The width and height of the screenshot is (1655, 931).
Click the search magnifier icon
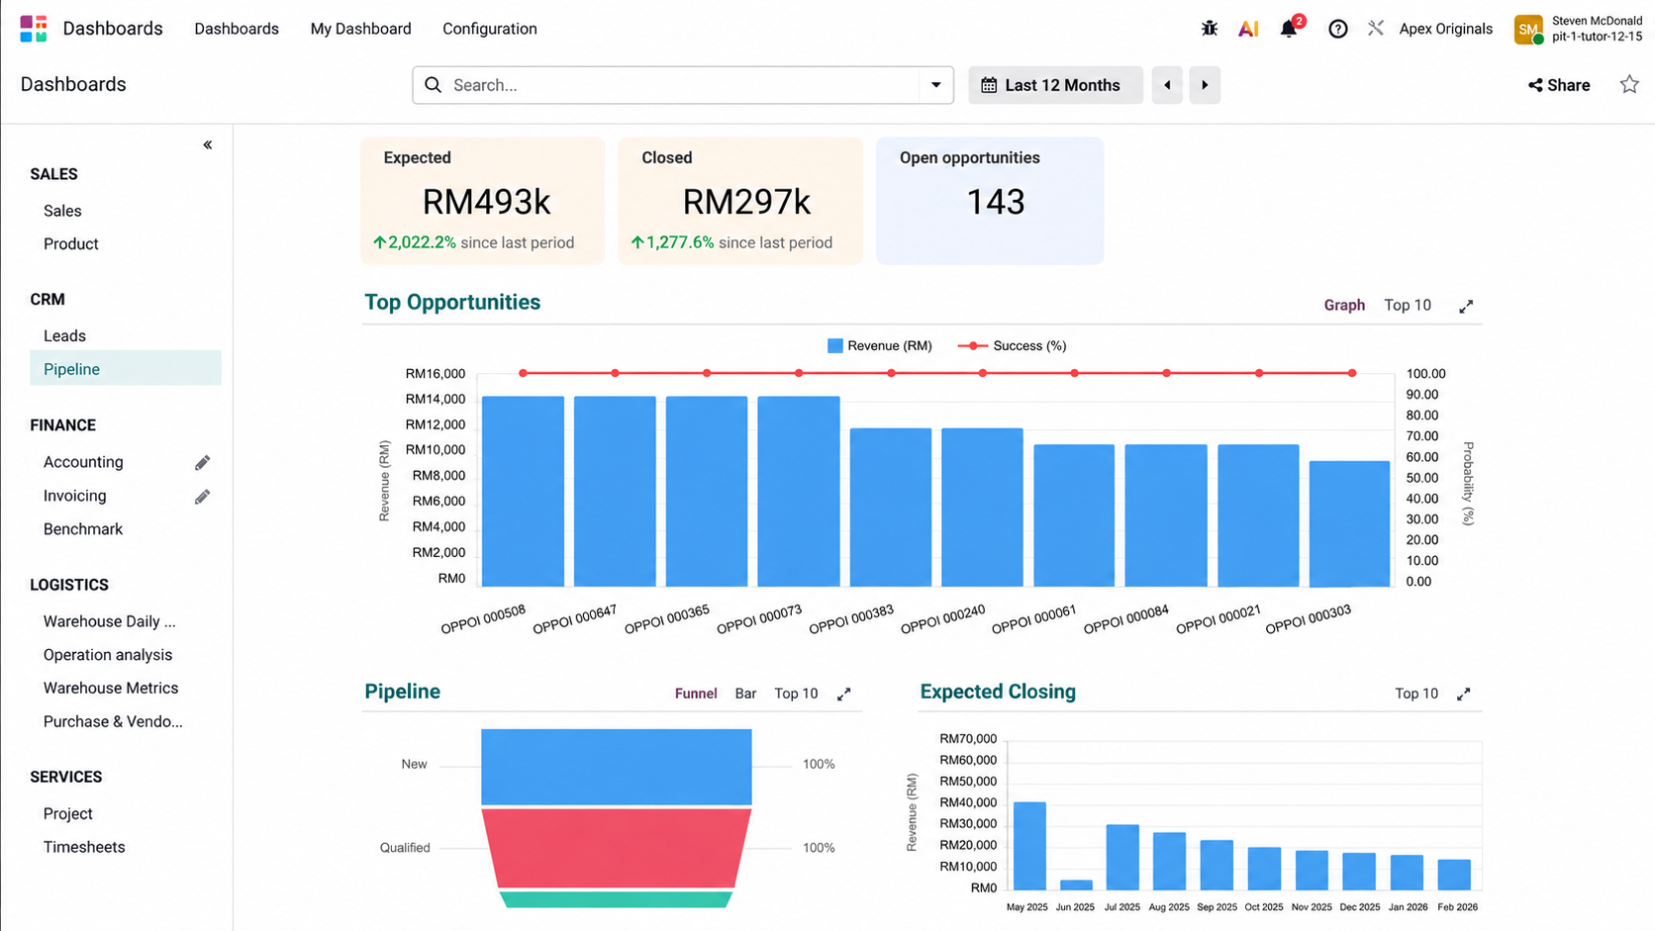(433, 85)
